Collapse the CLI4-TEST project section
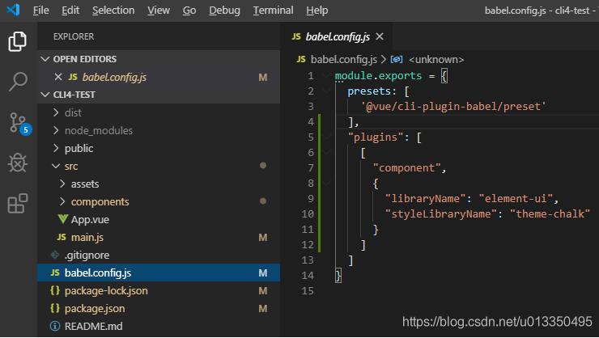Image resolution: width=599 pixels, height=338 pixels. (x=45, y=95)
